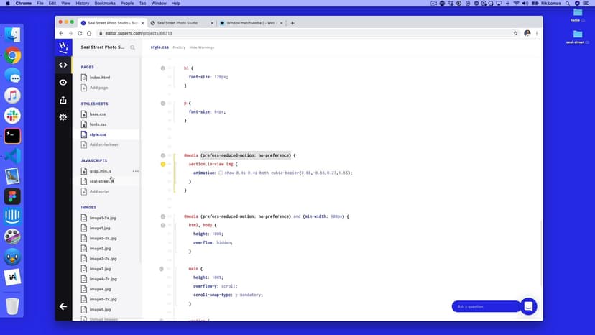This screenshot has width=595, height=335.
Task: Toggle gutter dot beside the h1 rule
Action: click(163, 68)
